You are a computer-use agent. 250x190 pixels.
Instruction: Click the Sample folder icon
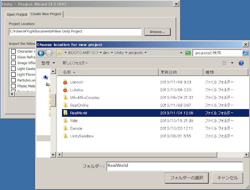(66, 128)
